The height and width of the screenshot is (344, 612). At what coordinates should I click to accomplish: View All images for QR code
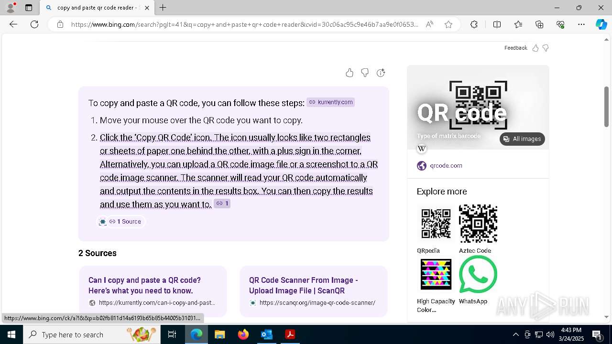click(x=522, y=139)
